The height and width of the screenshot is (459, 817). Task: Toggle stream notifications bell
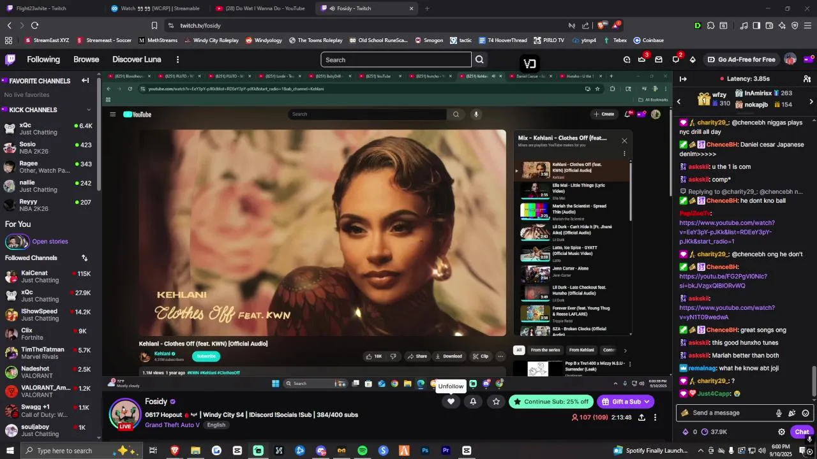point(473,401)
